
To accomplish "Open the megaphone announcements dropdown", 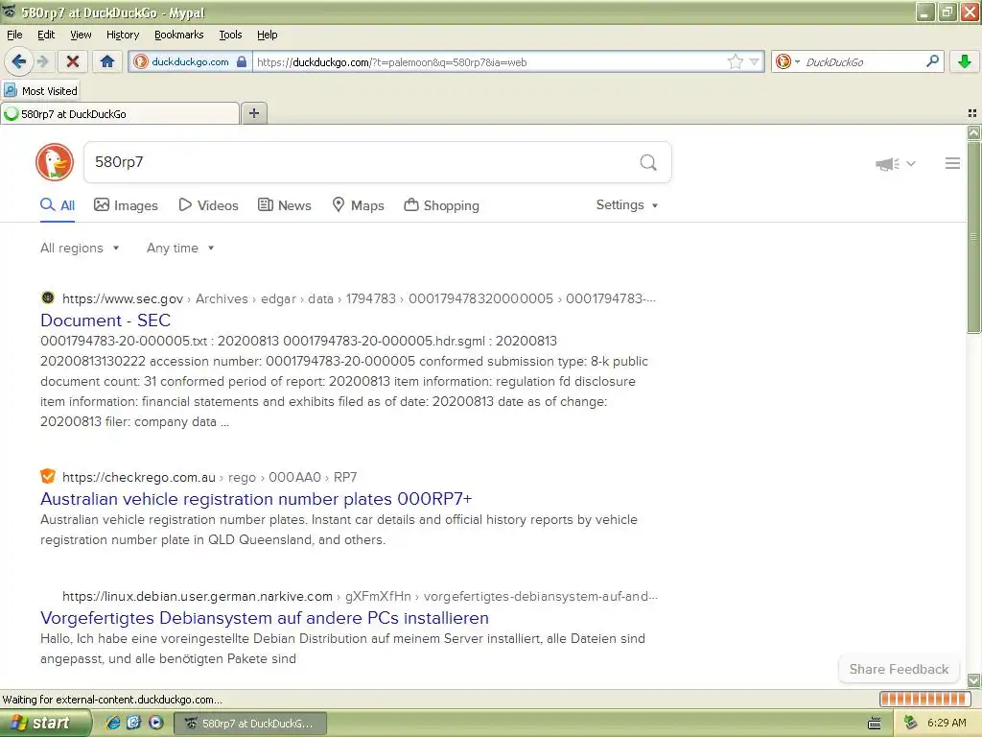I will point(895,163).
